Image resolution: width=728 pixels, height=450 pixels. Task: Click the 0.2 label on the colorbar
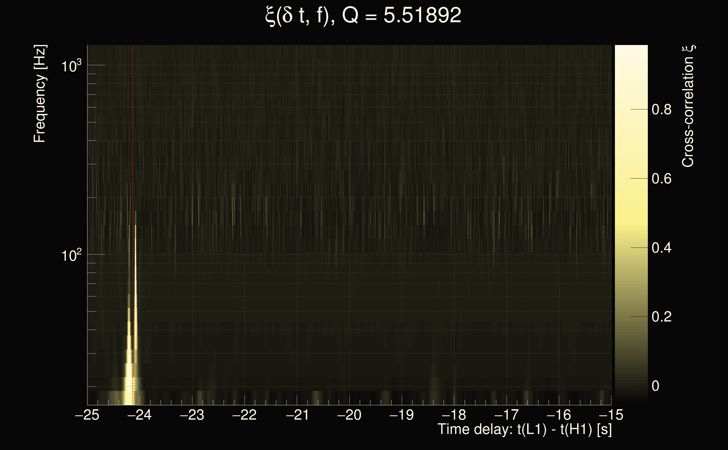click(661, 317)
